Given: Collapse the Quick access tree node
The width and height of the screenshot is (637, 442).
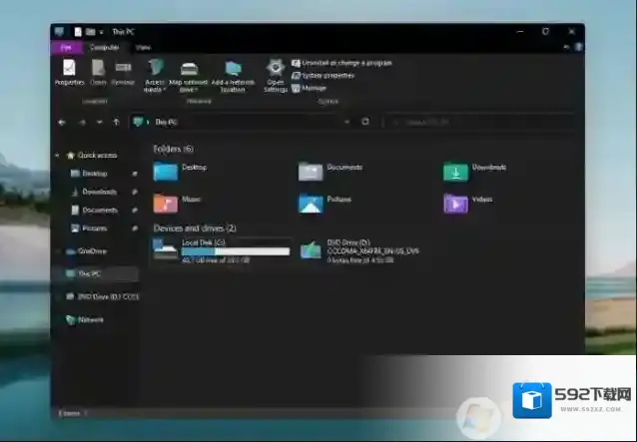Looking at the screenshot, I should point(58,156).
